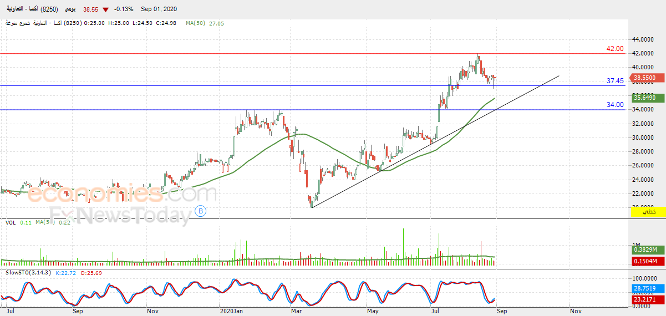Click the header price 38.55
This screenshot has height=316, width=666.
click(91, 10)
